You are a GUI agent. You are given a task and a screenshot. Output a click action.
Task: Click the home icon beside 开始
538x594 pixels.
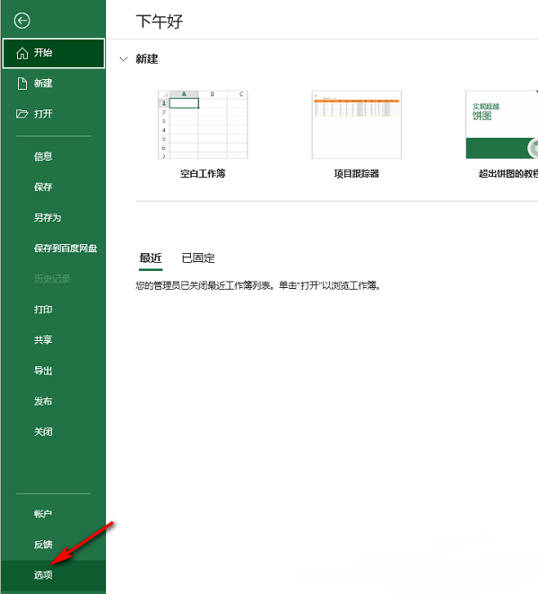[22, 53]
